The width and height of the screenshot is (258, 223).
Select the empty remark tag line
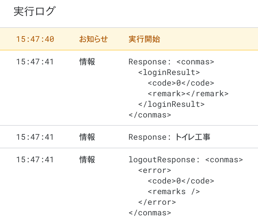(x=188, y=94)
